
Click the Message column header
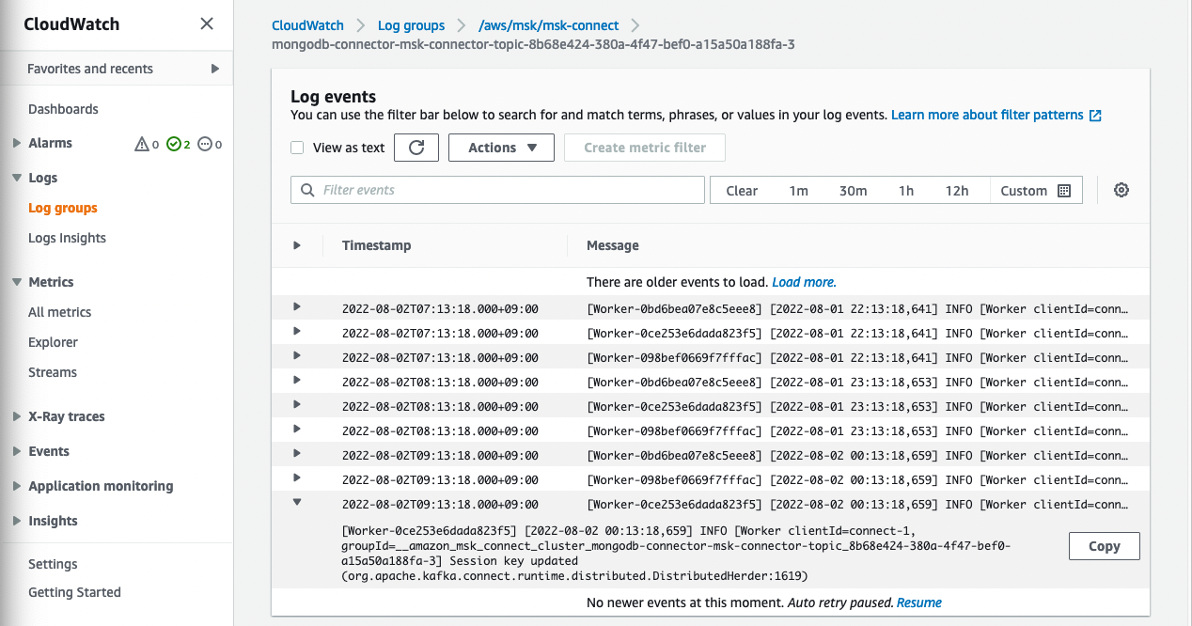[x=613, y=245]
